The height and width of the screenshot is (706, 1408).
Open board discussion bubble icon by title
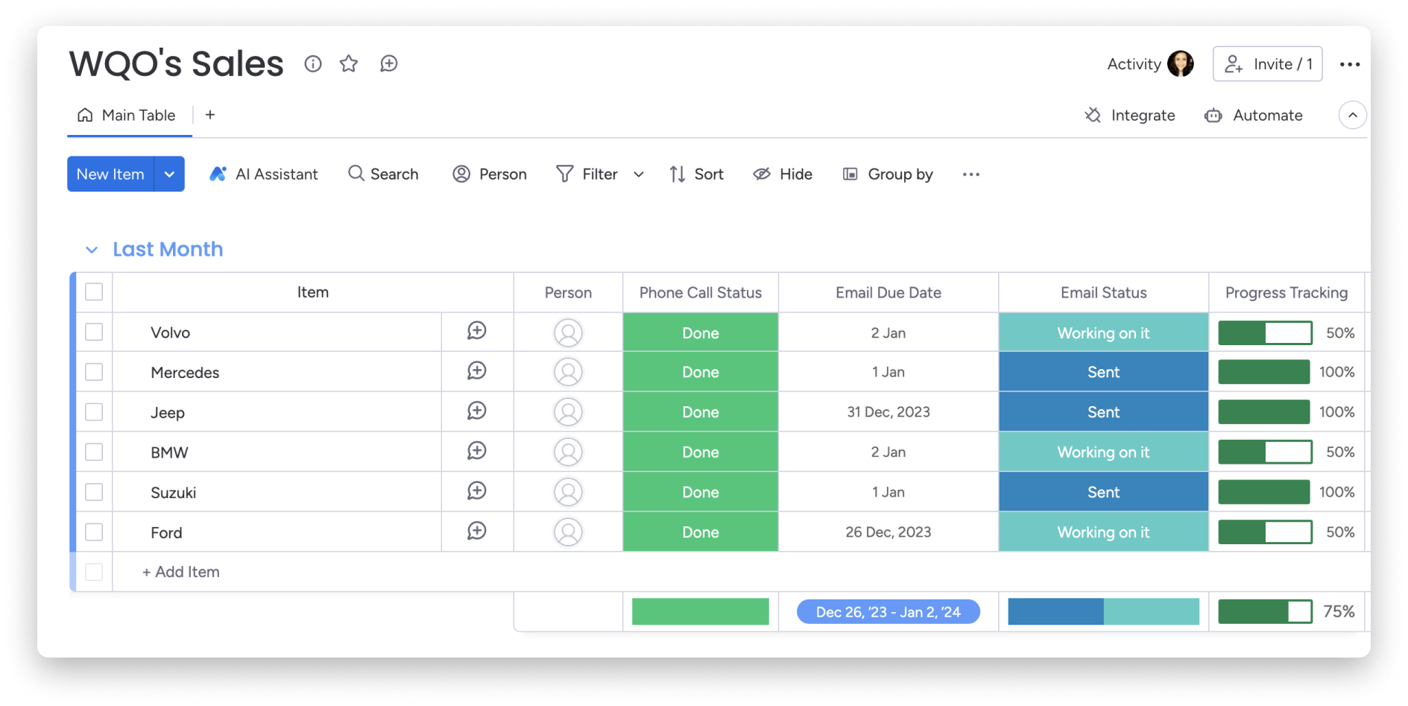click(x=389, y=64)
